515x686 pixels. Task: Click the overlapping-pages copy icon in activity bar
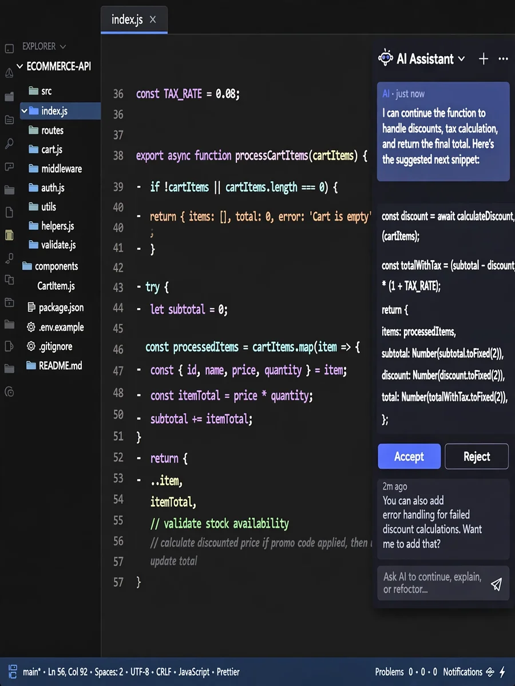click(x=9, y=280)
